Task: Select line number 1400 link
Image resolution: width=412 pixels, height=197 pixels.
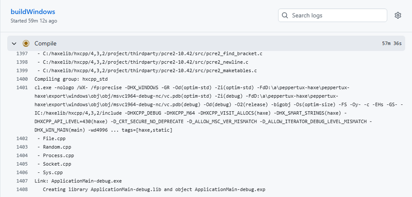Action: point(22,79)
